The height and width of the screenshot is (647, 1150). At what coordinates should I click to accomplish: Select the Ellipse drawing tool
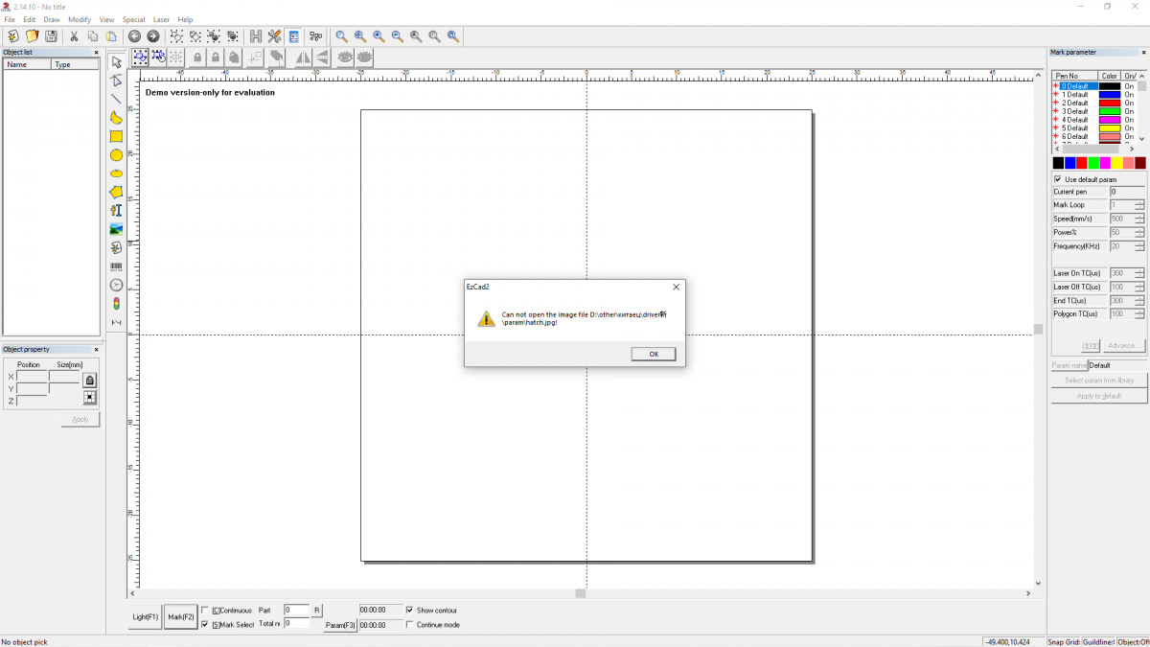coord(116,173)
